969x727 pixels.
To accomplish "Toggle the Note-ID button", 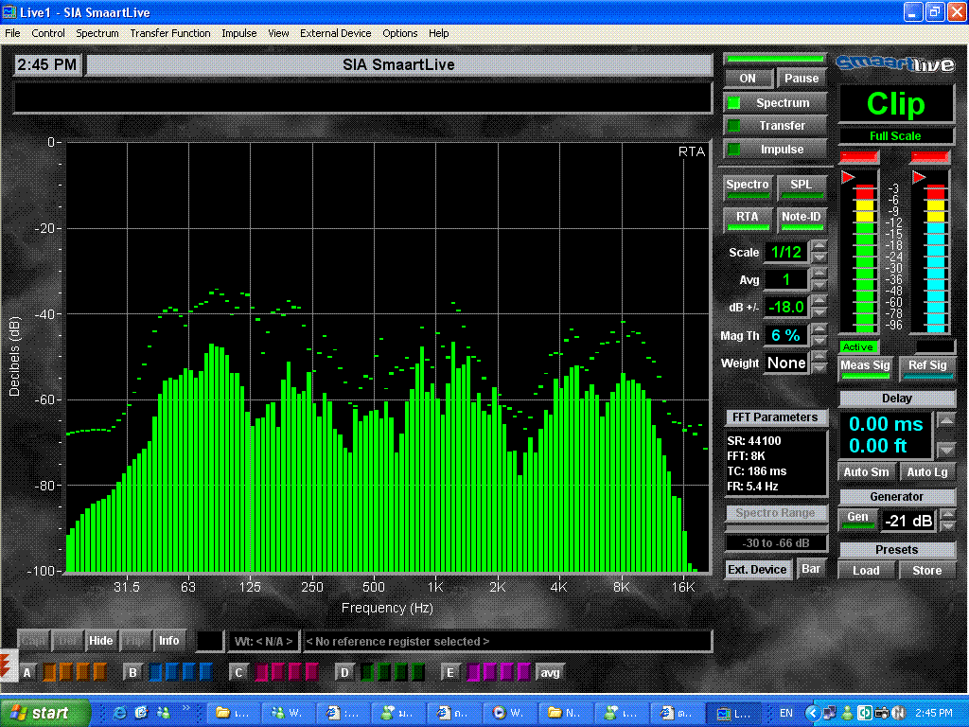I will [802, 220].
